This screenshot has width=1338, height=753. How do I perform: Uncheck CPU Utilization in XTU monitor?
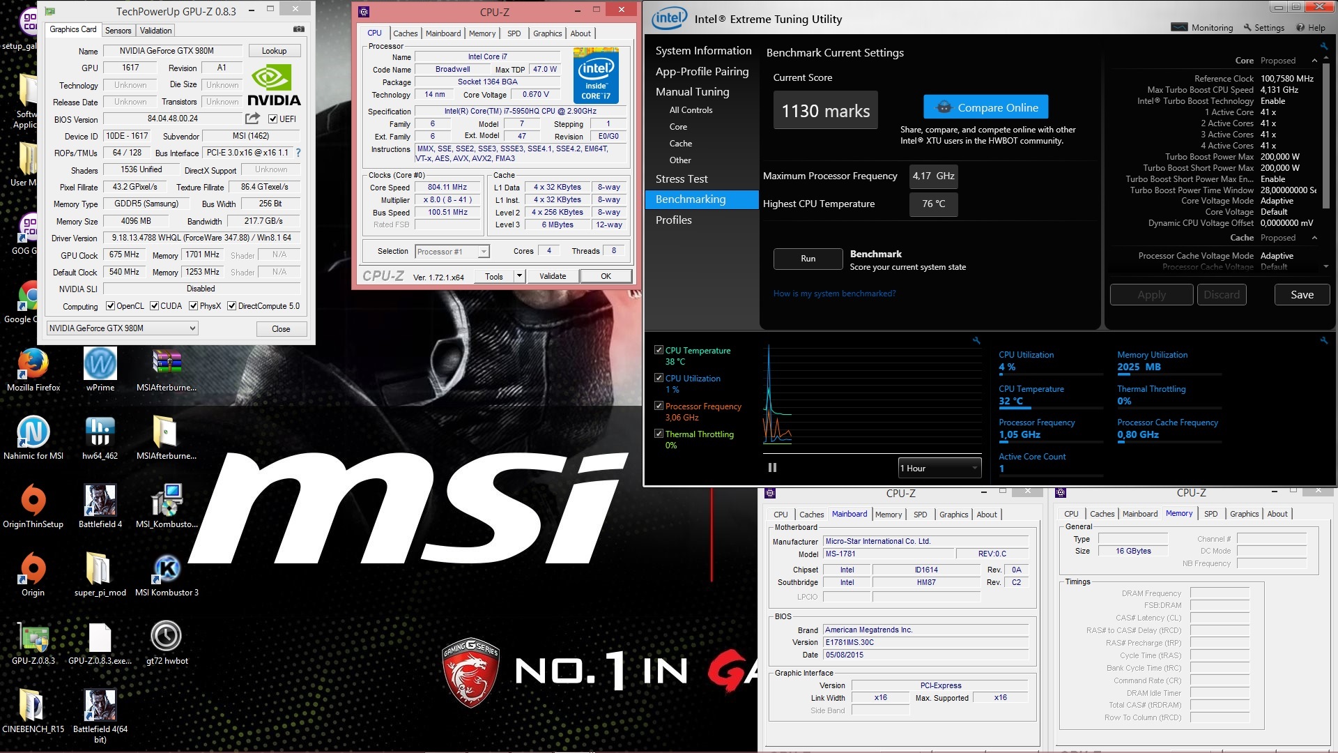[x=659, y=378]
